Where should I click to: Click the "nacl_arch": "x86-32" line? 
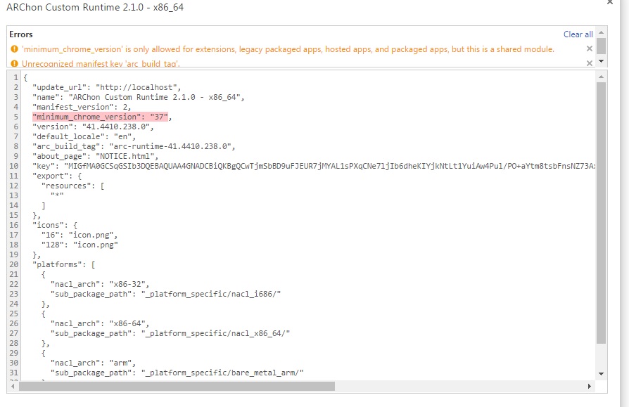pos(100,284)
